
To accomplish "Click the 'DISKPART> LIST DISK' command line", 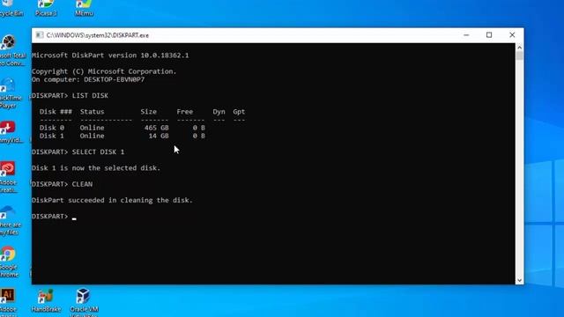I will point(70,96).
